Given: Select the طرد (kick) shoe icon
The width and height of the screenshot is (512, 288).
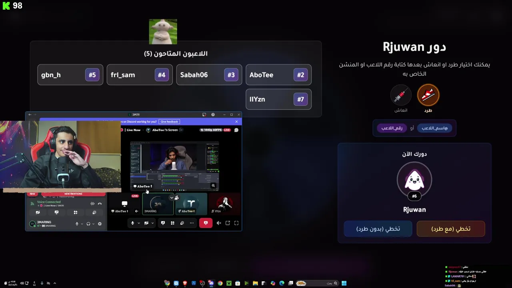Looking at the screenshot, I should tap(428, 95).
